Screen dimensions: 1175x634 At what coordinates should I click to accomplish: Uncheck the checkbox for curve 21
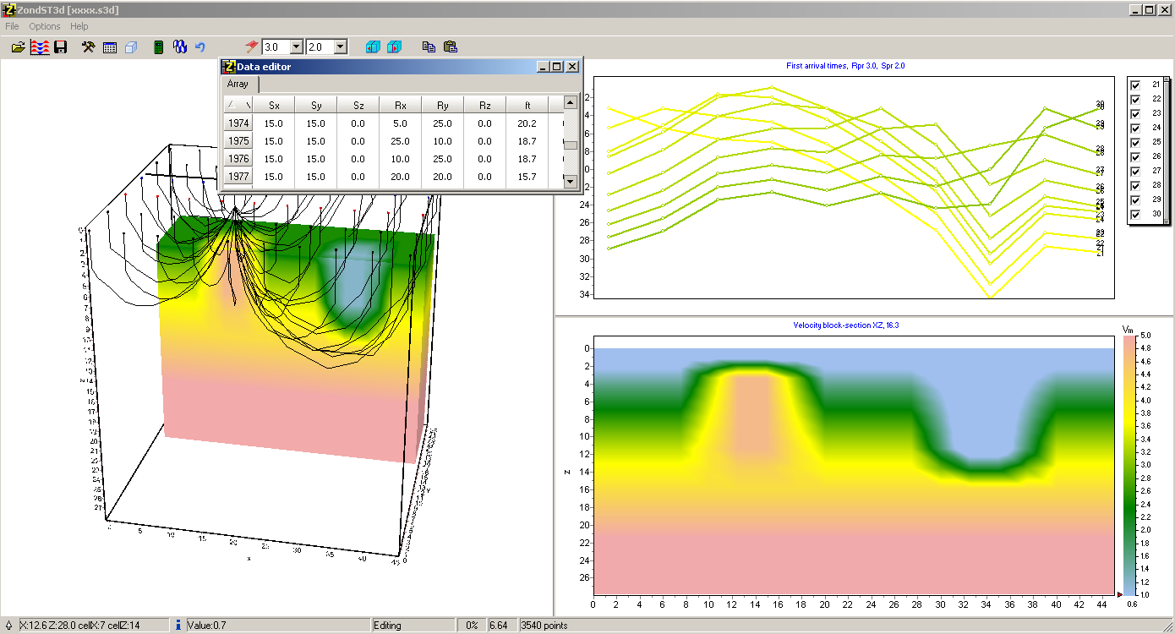(x=1135, y=85)
